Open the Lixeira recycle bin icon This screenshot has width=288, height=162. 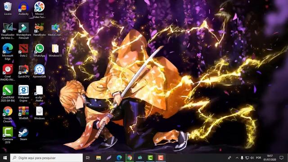coord(8,8)
